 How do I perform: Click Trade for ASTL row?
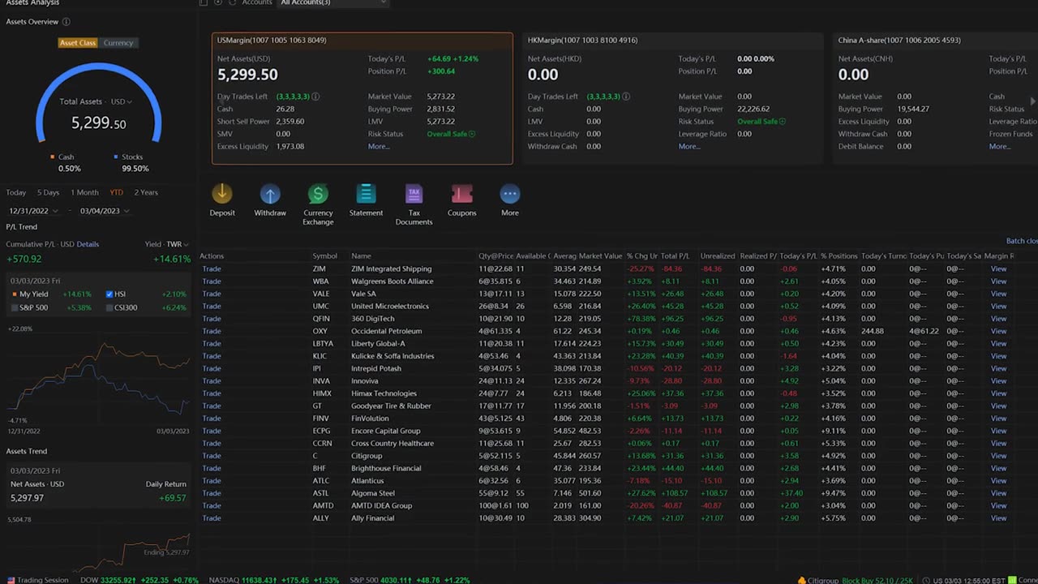click(212, 493)
